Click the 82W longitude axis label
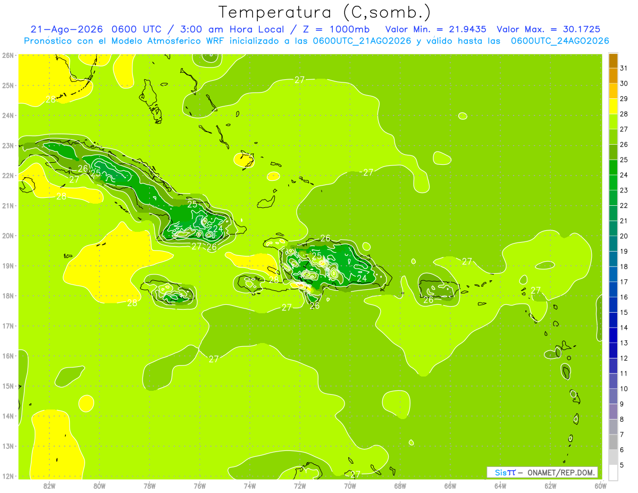 (49, 485)
